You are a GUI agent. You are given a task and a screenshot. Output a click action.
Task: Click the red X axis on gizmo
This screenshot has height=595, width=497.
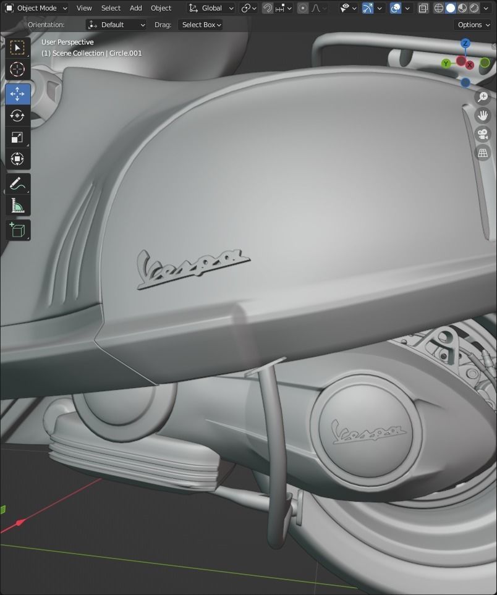[x=470, y=65]
